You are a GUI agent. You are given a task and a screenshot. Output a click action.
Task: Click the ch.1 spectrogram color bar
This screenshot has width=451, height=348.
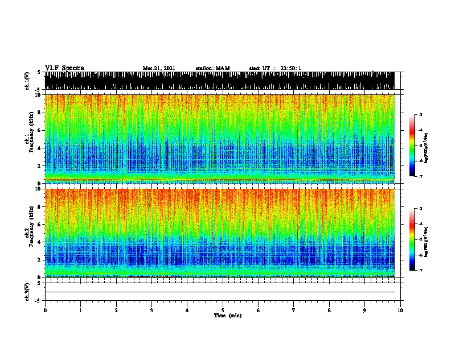(x=412, y=146)
